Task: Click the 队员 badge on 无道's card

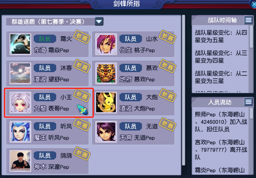Action: pyautogui.click(x=131, y=126)
